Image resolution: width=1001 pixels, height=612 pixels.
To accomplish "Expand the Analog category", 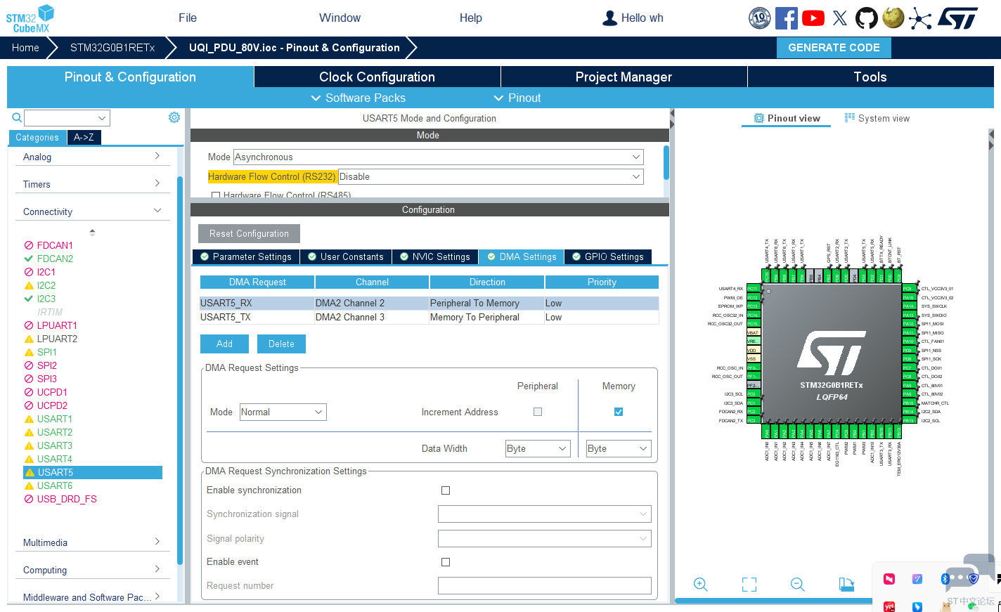I will [93, 157].
